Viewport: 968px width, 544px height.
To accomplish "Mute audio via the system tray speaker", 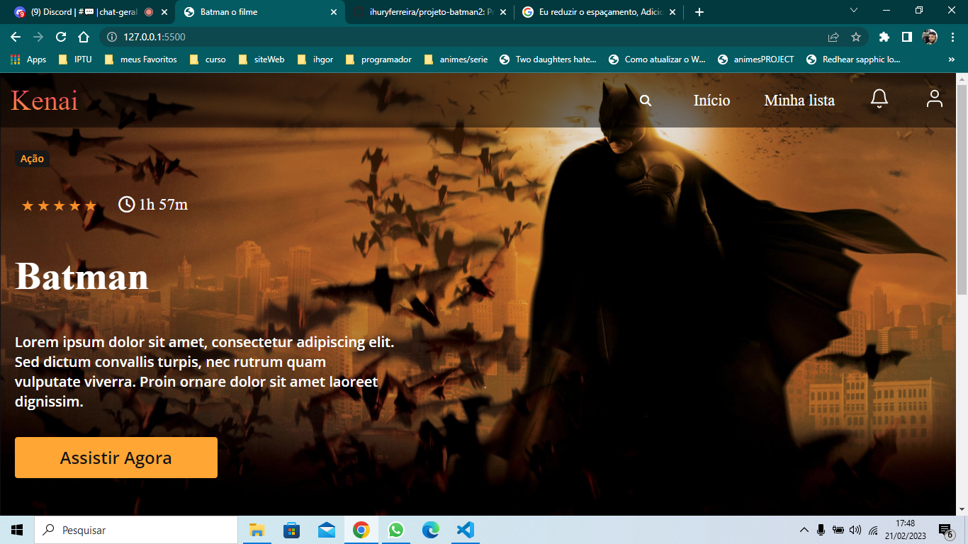I will point(855,529).
